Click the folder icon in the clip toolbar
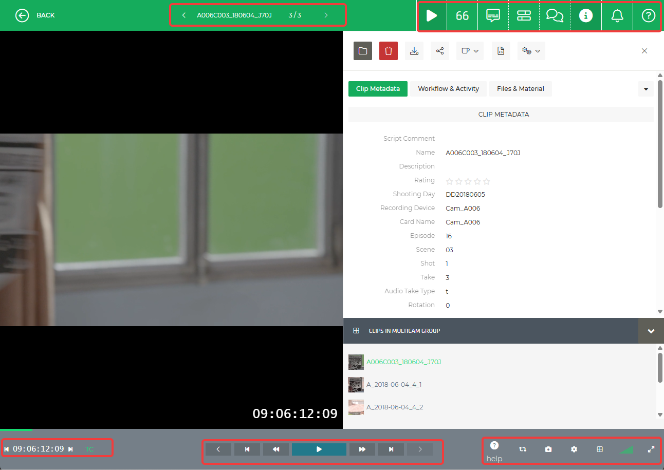 coord(363,51)
